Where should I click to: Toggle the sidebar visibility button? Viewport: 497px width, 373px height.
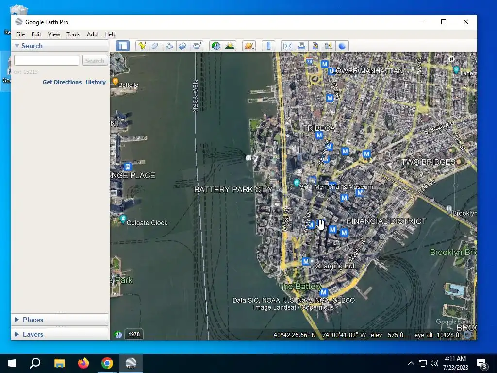(x=123, y=46)
